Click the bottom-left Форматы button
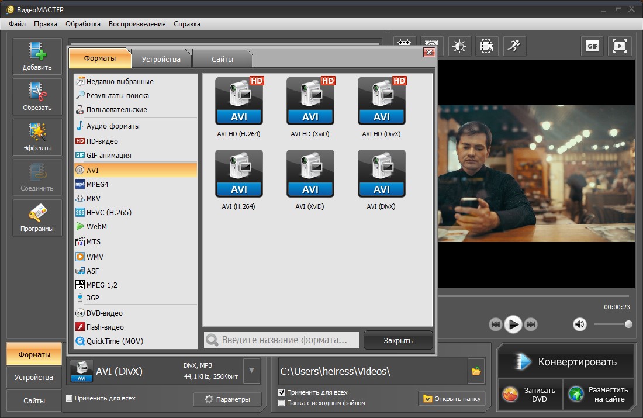This screenshot has height=418, width=643. [x=34, y=354]
